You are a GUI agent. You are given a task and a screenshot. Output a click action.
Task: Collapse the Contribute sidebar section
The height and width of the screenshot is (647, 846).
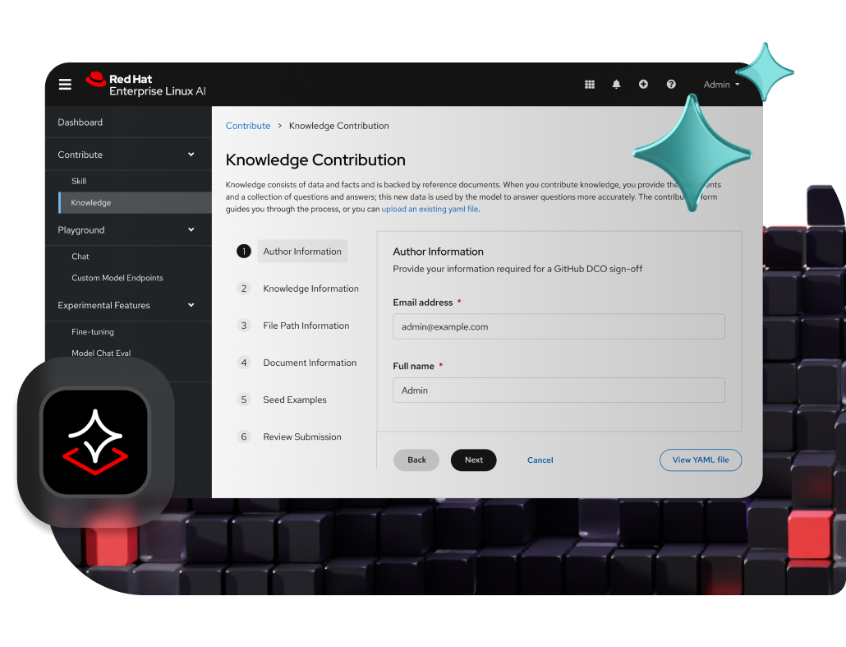coord(191,155)
